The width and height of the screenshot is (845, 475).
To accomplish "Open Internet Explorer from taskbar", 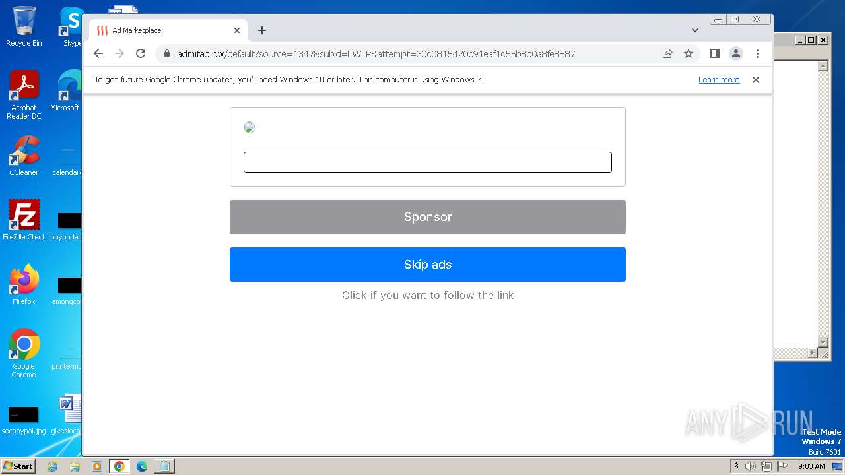I will 53,466.
